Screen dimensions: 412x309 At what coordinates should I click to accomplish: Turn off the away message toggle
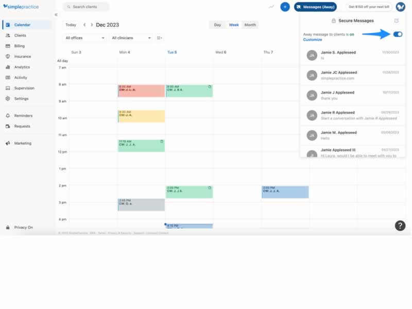click(398, 34)
